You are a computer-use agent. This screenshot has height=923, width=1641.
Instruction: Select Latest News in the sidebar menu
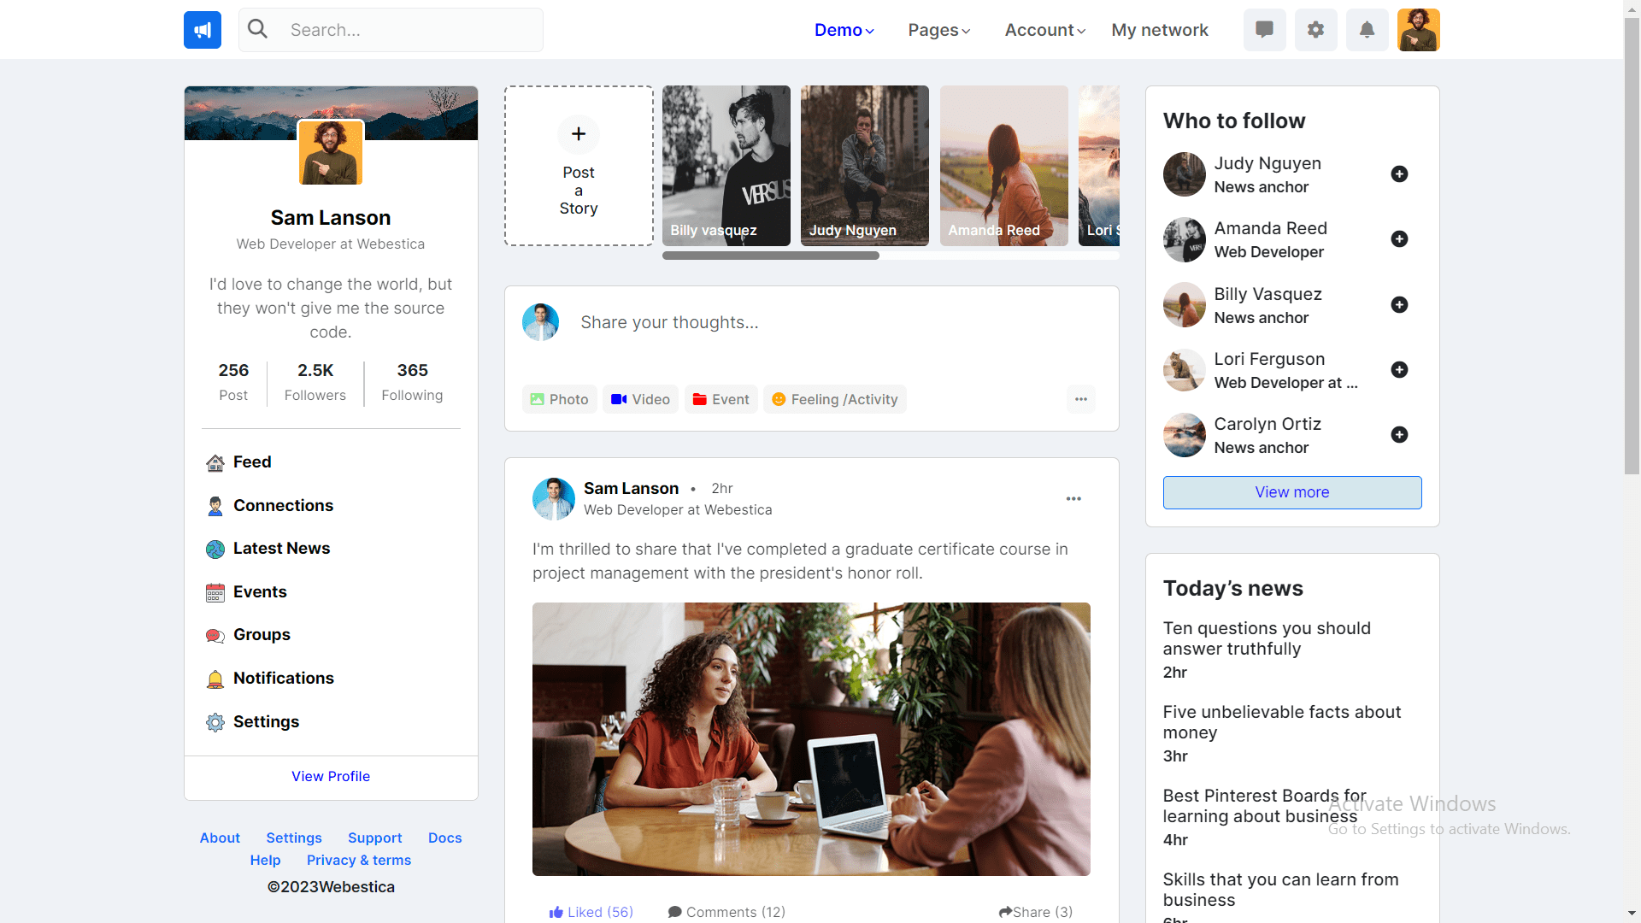point(281,549)
